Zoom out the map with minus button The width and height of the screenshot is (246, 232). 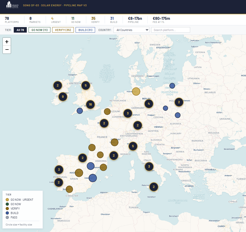coord(7,50)
